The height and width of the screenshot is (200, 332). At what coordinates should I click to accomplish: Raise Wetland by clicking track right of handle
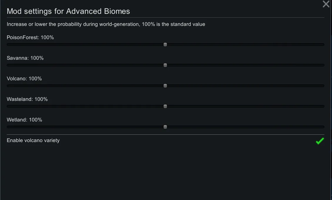pyautogui.click(x=244, y=127)
